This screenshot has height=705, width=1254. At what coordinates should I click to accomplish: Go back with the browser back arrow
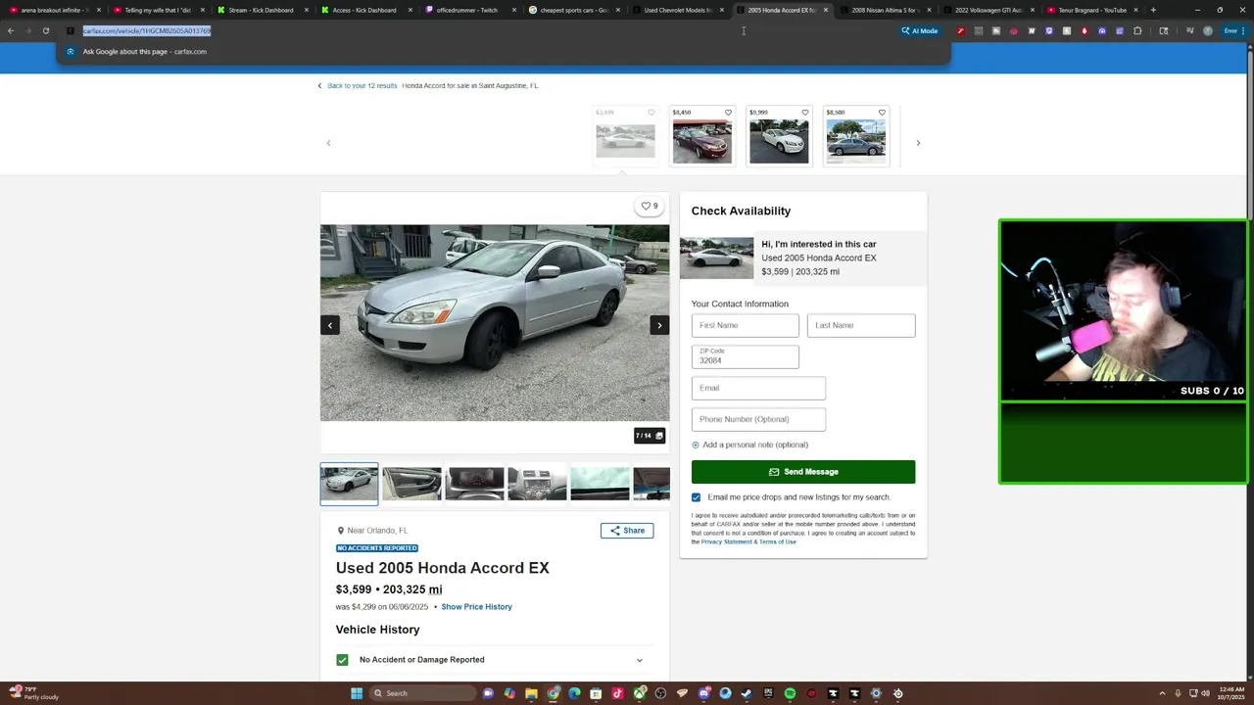tap(11, 30)
